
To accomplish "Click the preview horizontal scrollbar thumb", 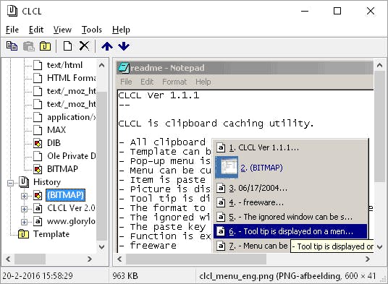I will point(196,259).
